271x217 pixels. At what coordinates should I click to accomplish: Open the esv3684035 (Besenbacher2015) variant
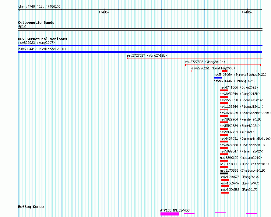click(245, 113)
